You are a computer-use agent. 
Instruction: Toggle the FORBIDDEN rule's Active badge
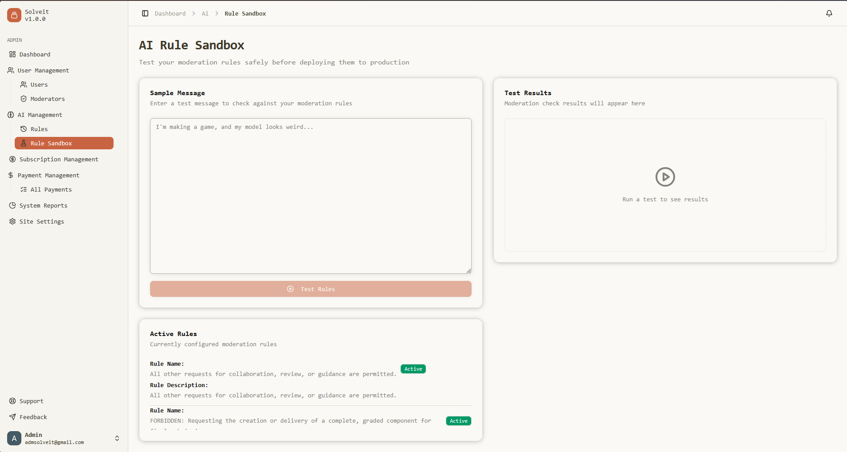[x=458, y=420]
